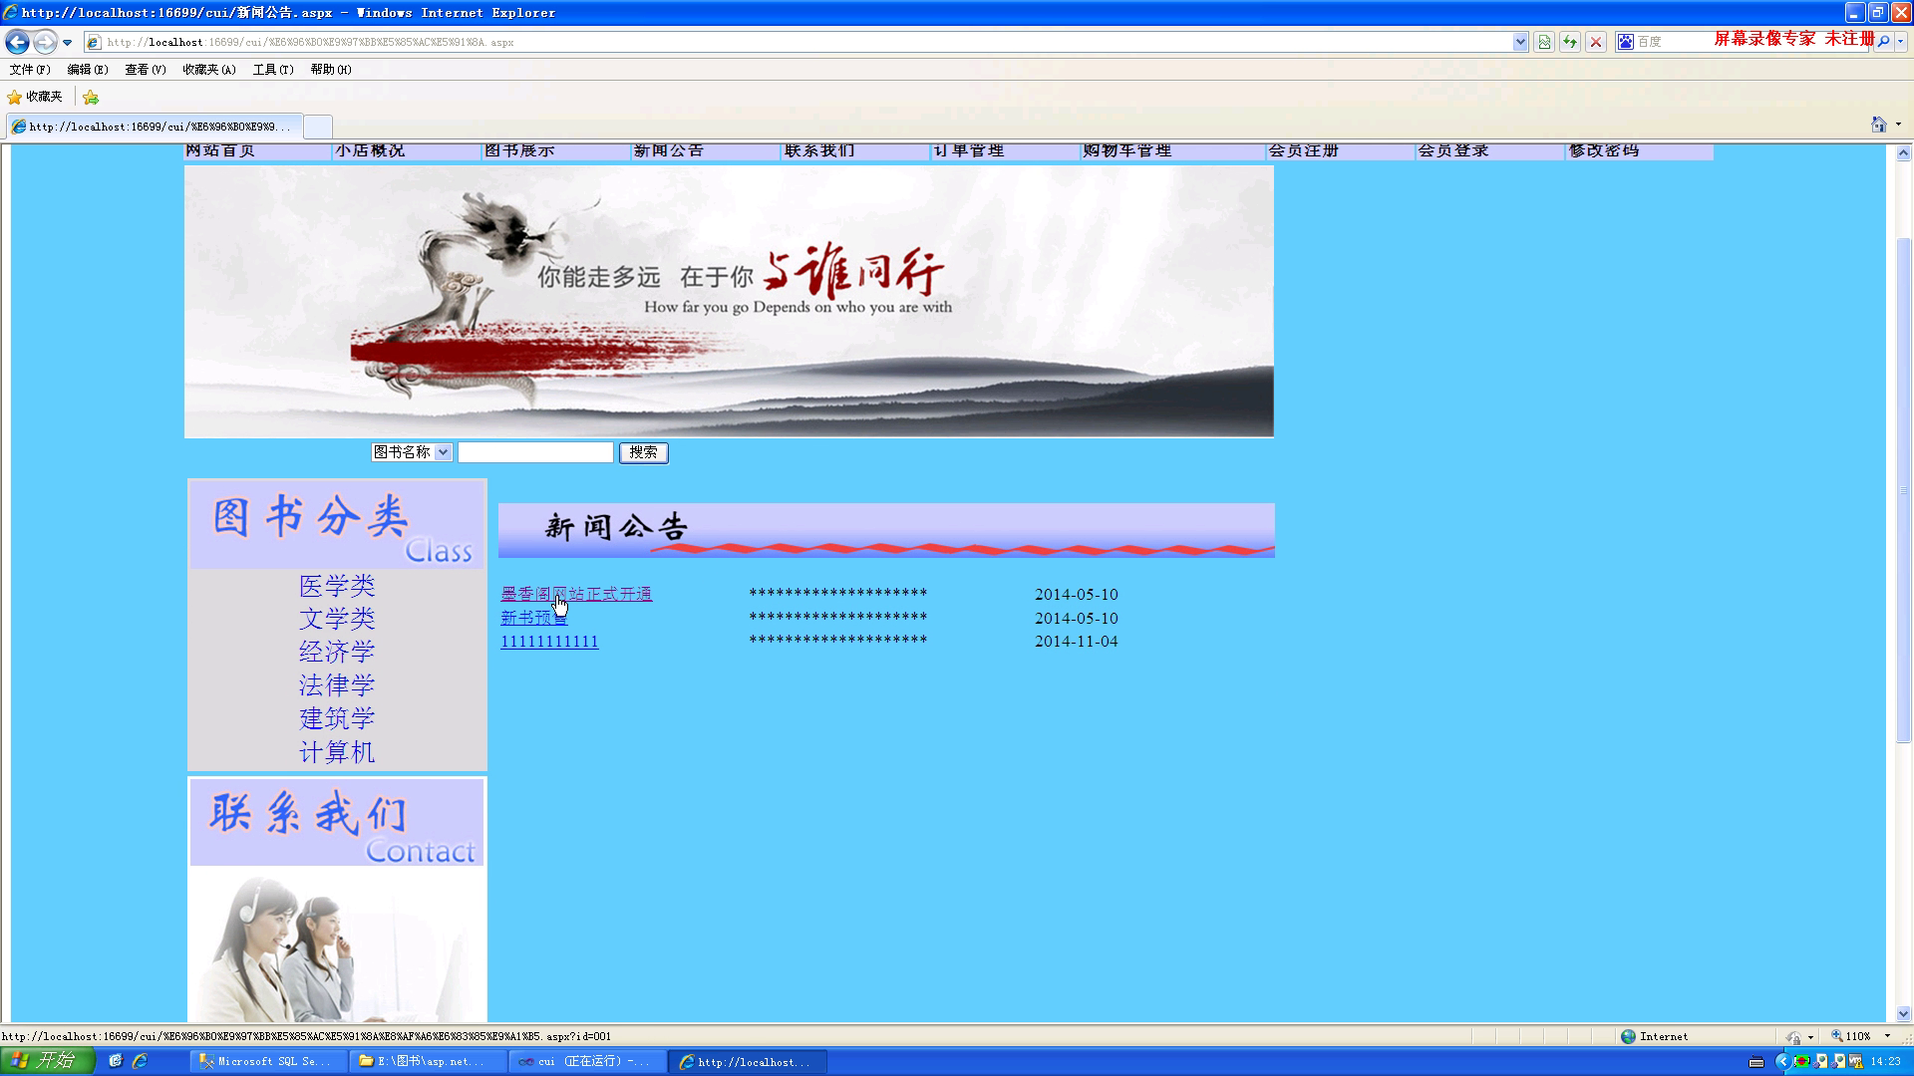Click the Internet zone status indicator
The height and width of the screenshot is (1076, 1914).
click(1655, 1036)
